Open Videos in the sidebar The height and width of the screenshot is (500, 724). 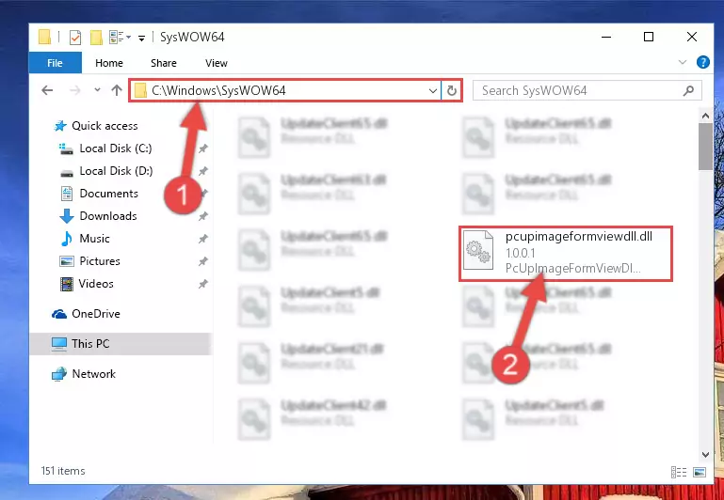pyautogui.click(x=96, y=284)
